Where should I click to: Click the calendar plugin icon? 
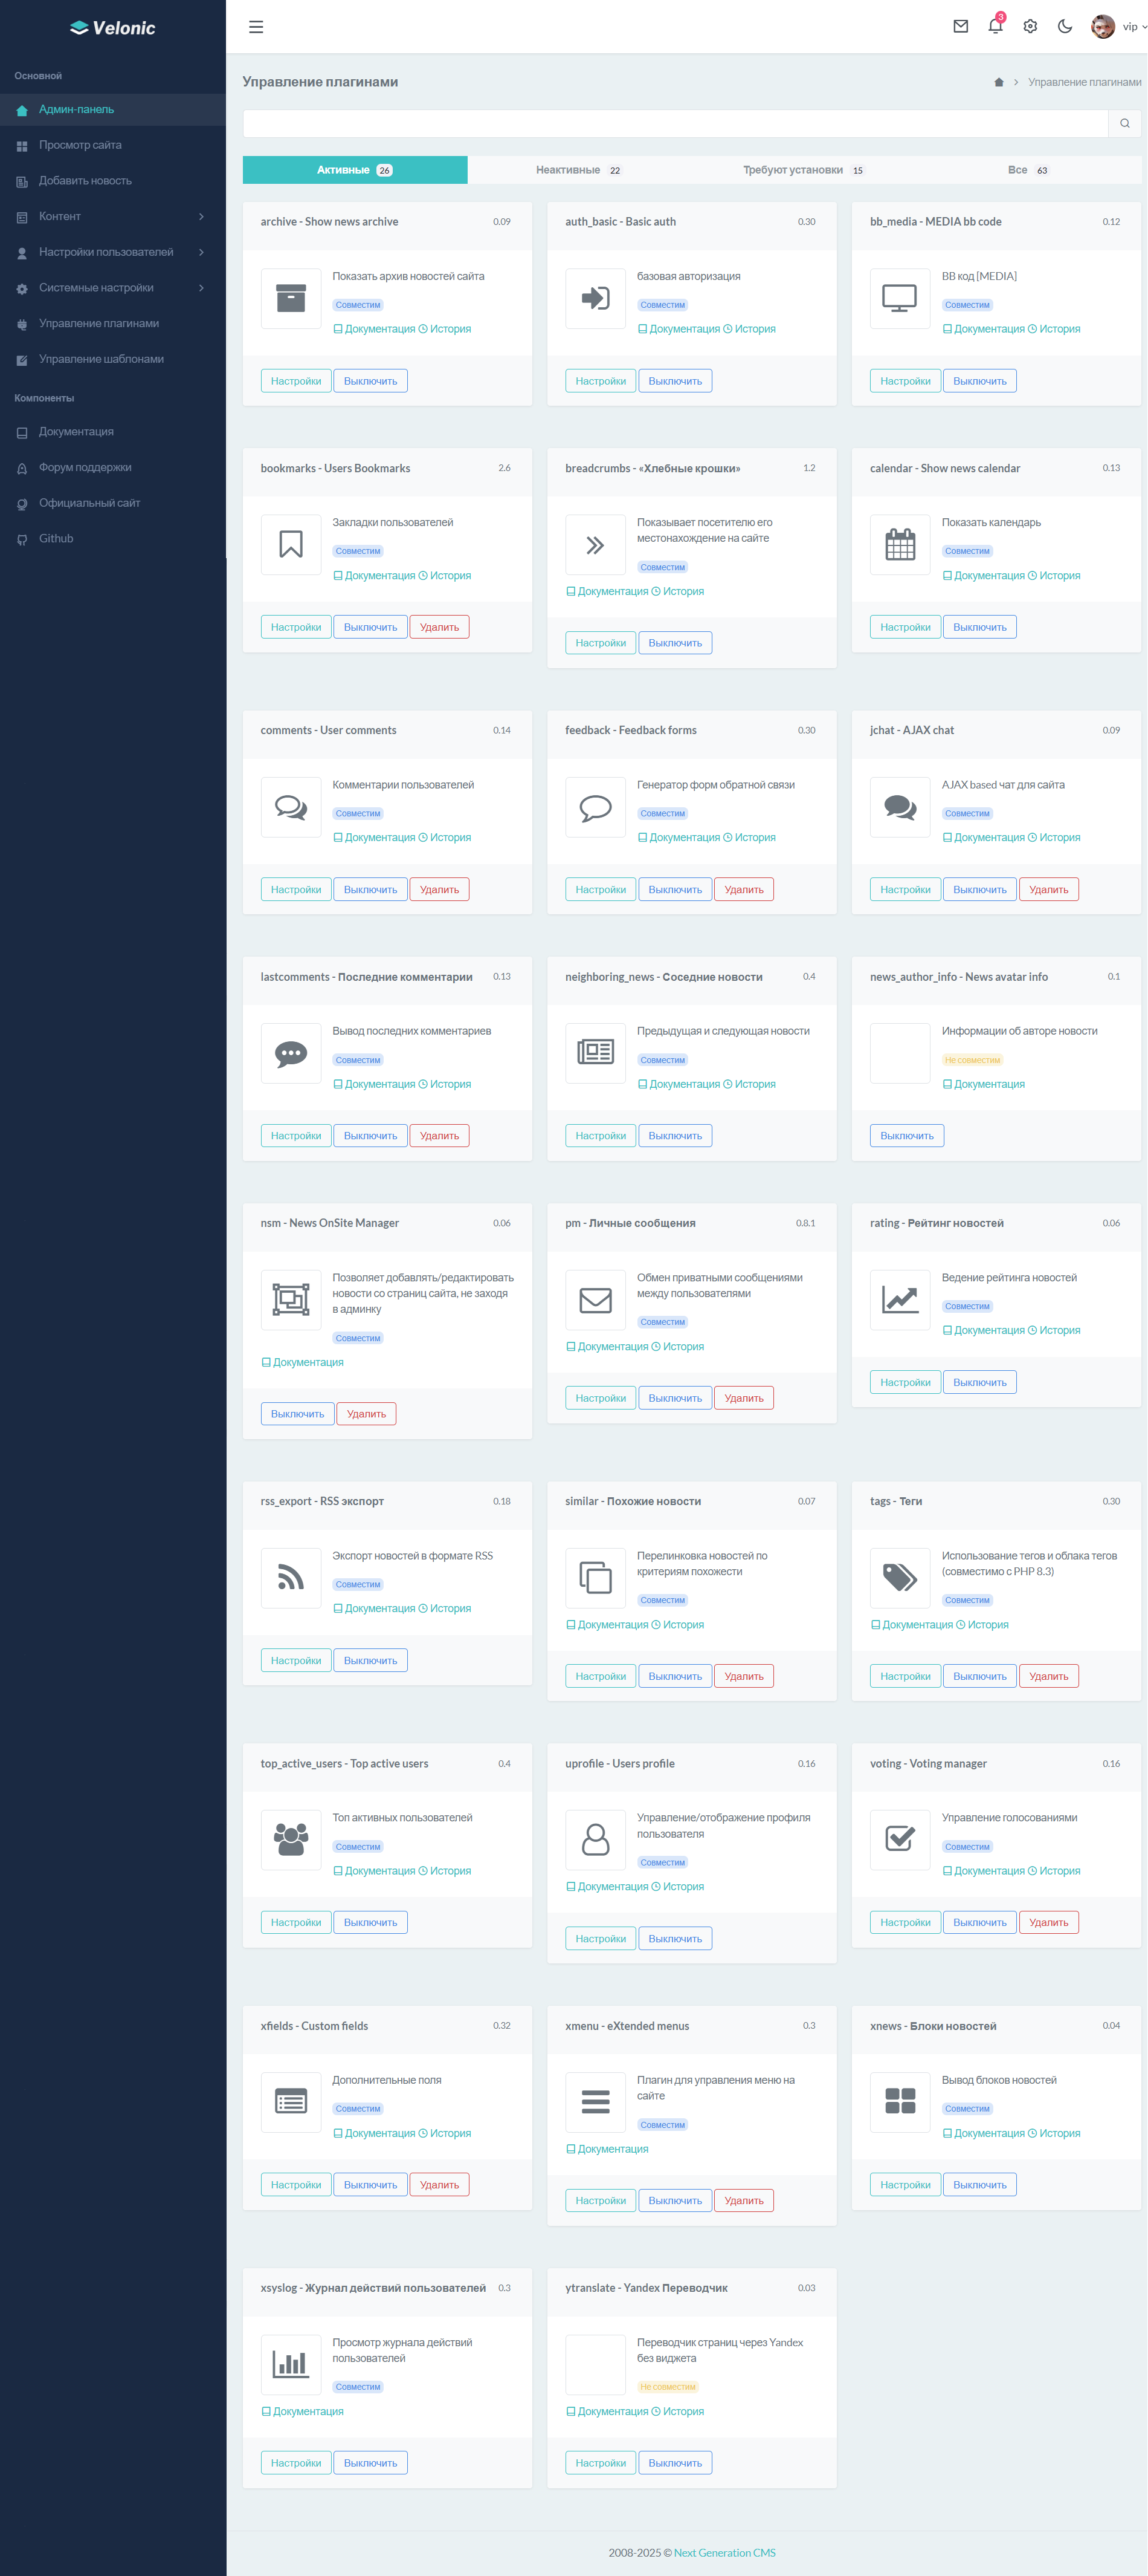[x=899, y=545]
